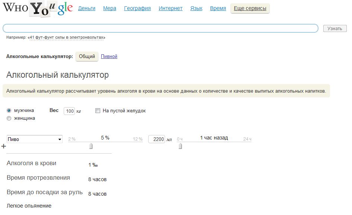
Task: Open the Пиво drink type dropdown
Action: pyautogui.click(x=35, y=139)
